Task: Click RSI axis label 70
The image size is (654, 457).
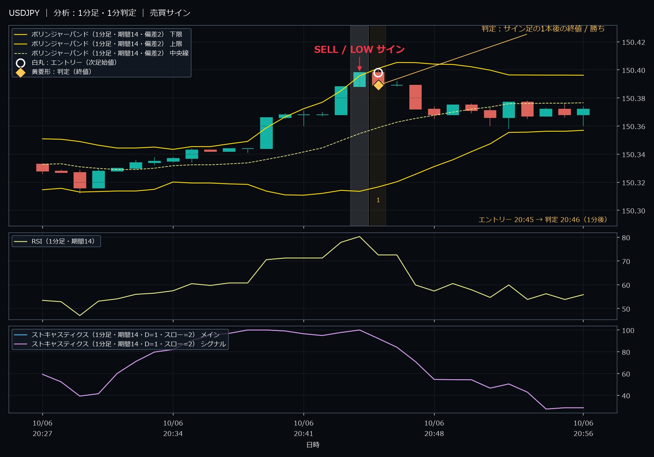Action: (x=626, y=262)
